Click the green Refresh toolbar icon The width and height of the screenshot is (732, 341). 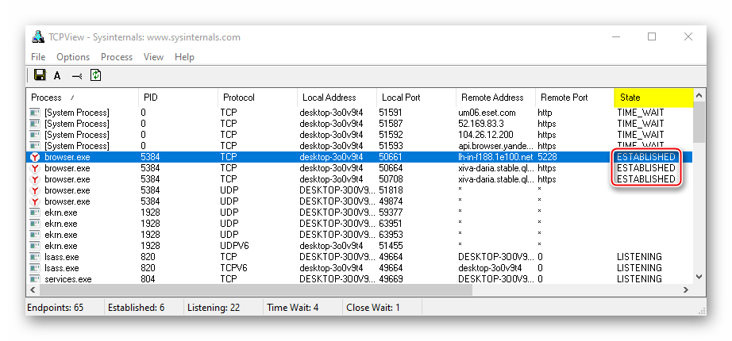point(96,75)
